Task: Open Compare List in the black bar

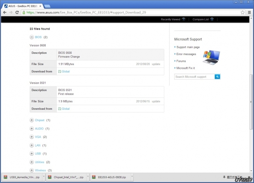Action: click(200, 19)
